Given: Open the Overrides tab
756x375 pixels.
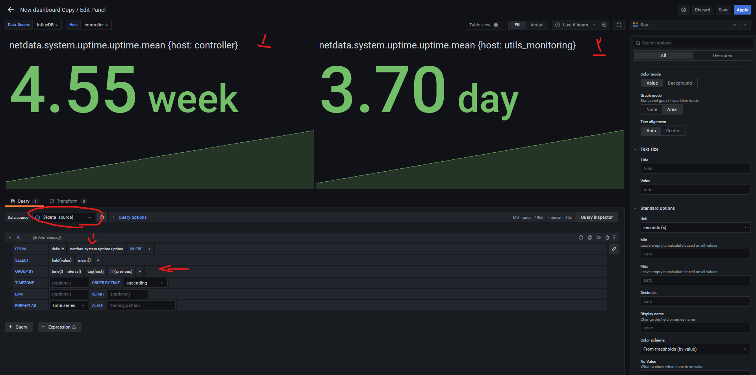Looking at the screenshot, I should (722, 55).
